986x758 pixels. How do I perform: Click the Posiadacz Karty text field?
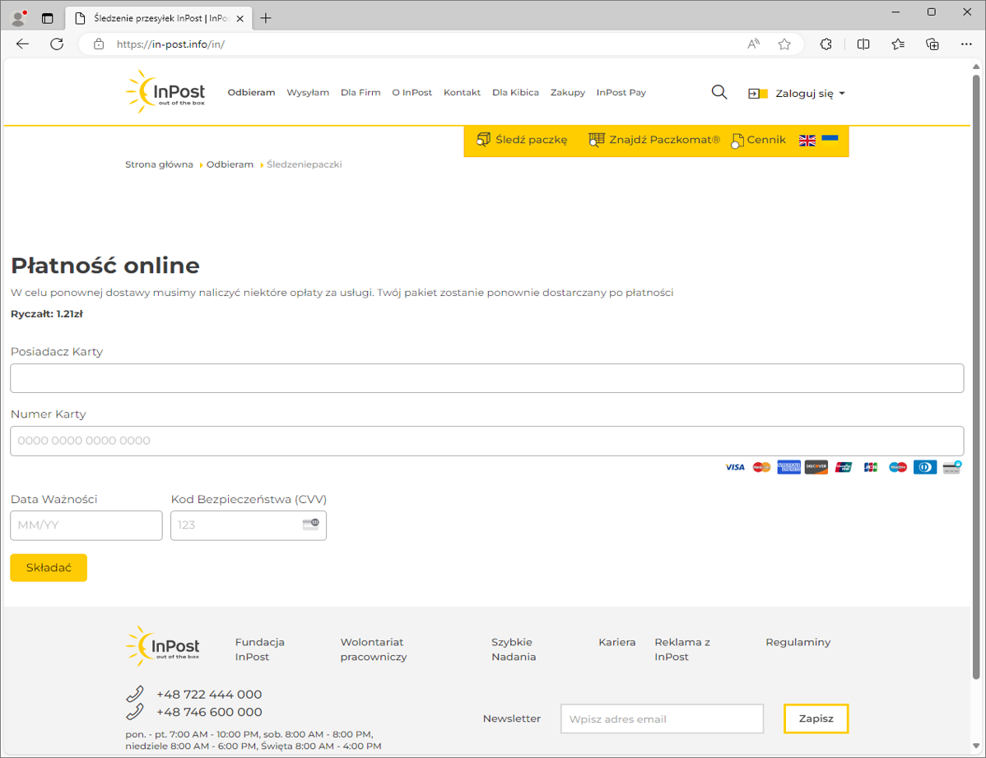point(486,378)
